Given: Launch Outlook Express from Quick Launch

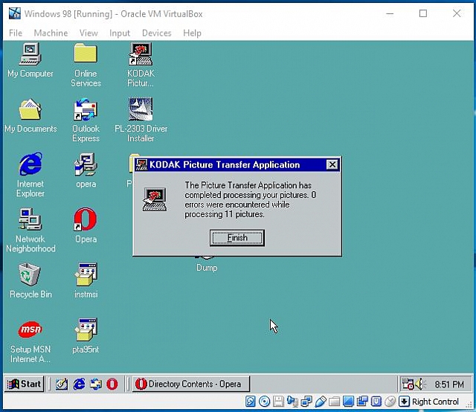Looking at the screenshot, I should coord(96,384).
